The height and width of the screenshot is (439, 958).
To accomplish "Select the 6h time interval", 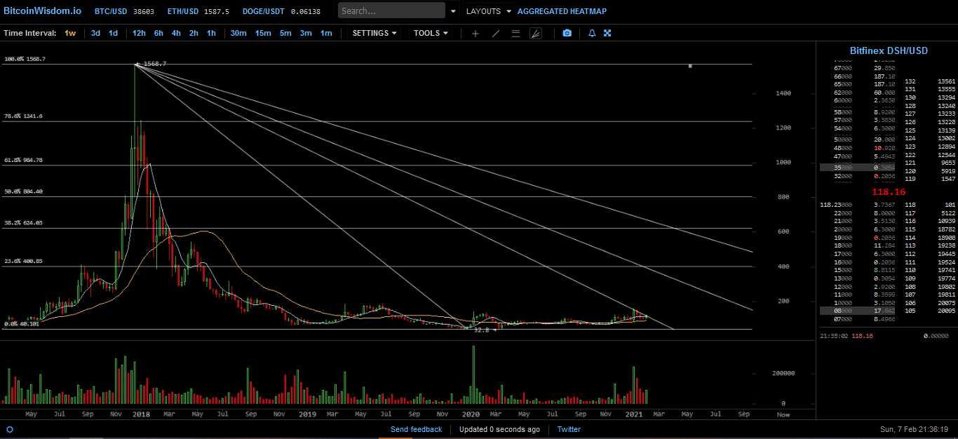I will tap(158, 33).
